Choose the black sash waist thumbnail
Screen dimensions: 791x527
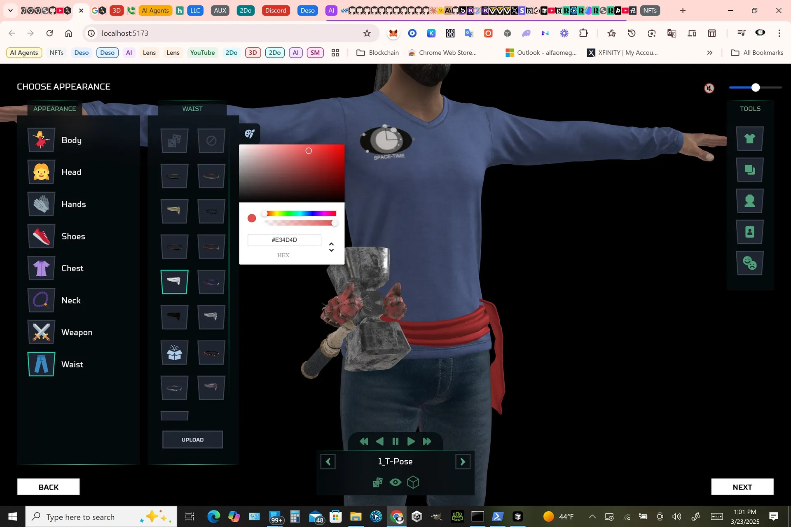click(174, 317)
